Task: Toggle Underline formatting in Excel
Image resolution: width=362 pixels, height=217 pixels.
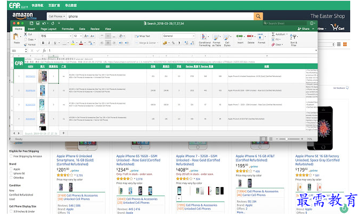Action: [x=55, y=43]
